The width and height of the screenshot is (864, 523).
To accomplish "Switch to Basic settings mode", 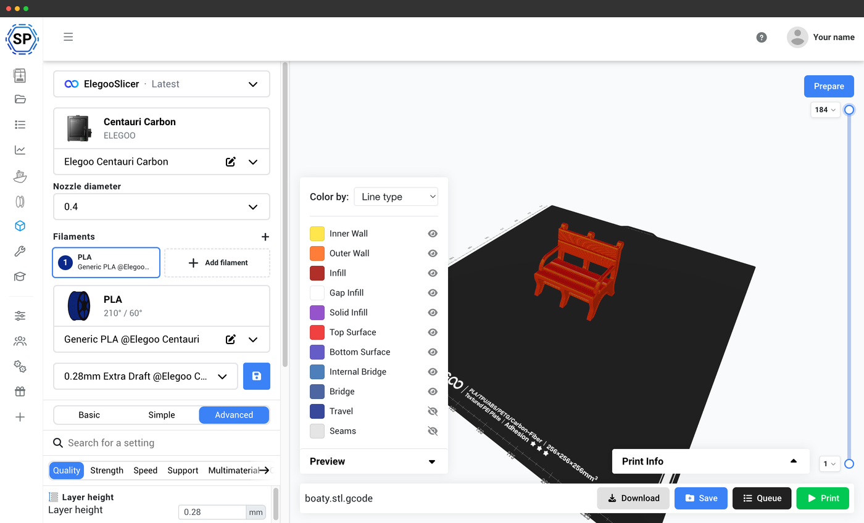I will [x=89, y=415].
